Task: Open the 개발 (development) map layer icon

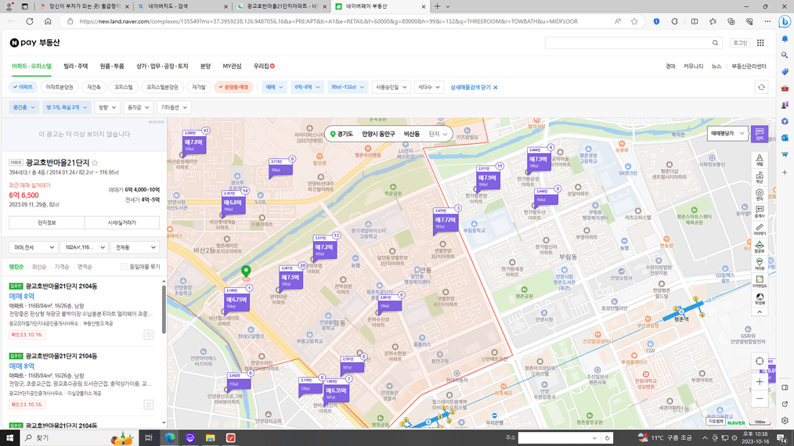Action: [x=759, y=160]
